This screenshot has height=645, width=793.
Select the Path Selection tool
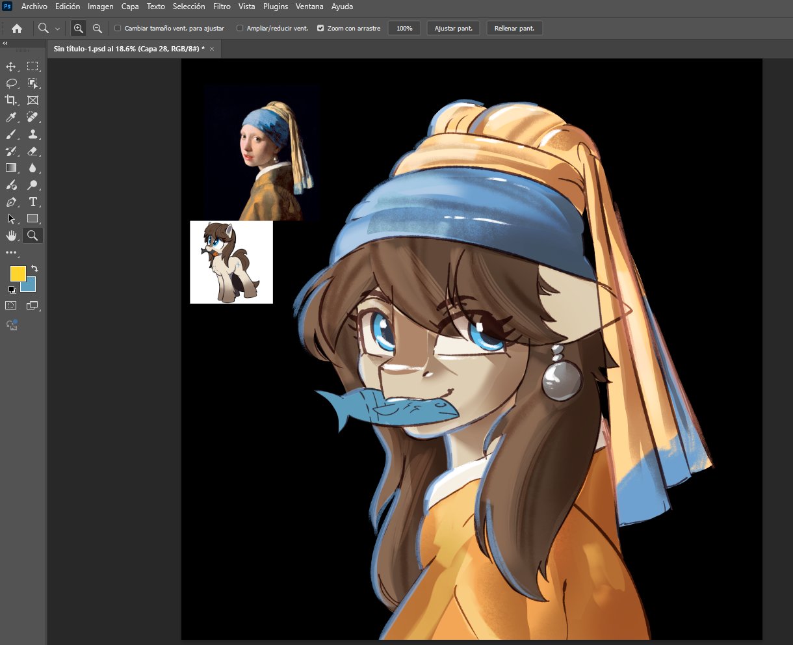11,218
